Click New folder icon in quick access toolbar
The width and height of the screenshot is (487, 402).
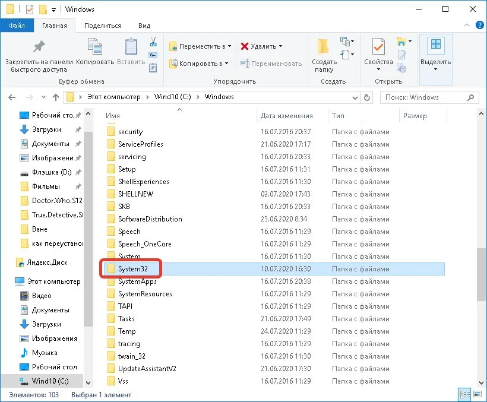click(x=43, y=10)
